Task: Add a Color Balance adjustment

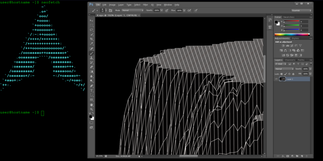Action: coord(285,50)
